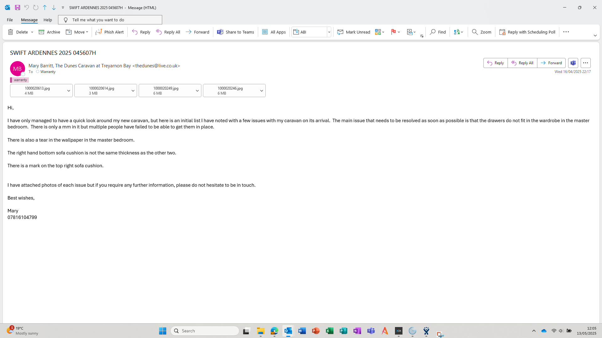Open attachment 1000020613.jpg
The image size is (602, 338).
pyautogui.click(x=37, y=91)
